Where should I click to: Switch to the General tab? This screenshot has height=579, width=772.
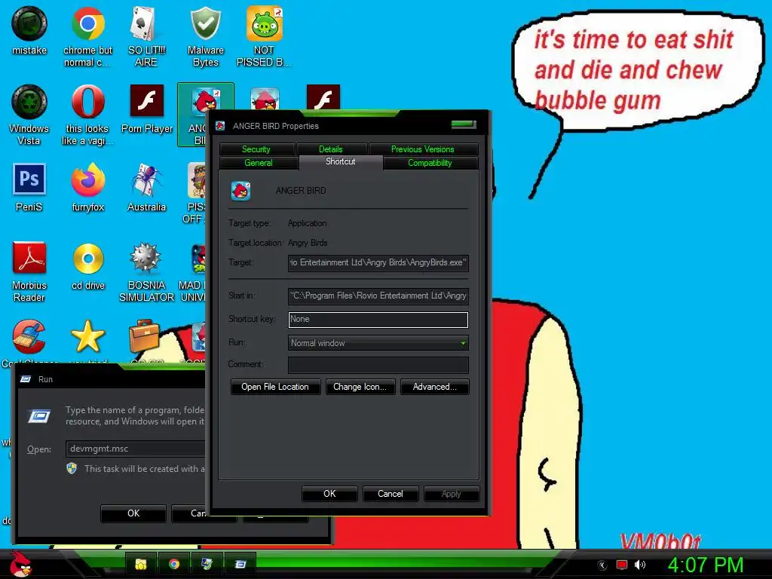(259, 163)
